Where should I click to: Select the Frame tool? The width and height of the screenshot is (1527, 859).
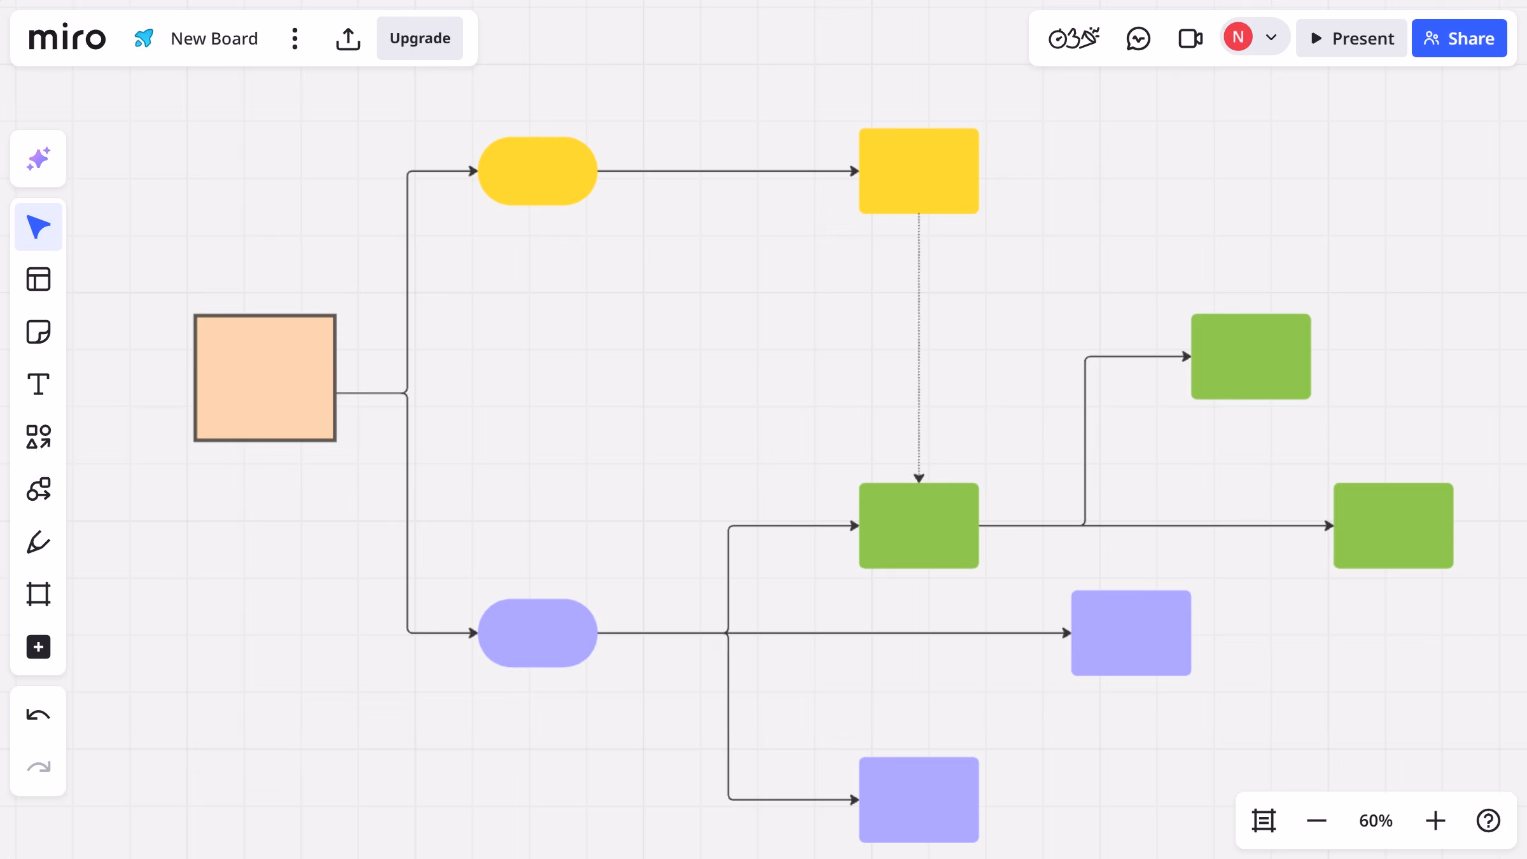click(x=38, y=594)
